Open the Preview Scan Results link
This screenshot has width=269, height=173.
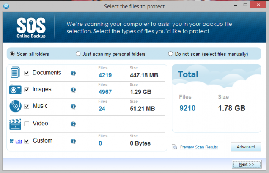(x=199, y=147)
